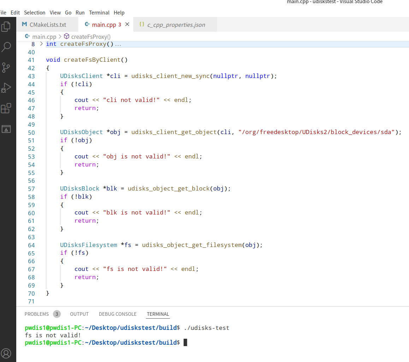Image resolution: width=409 pixels, height=362 pixels.
Task: Open the Go menu
Action: [68, 12]
